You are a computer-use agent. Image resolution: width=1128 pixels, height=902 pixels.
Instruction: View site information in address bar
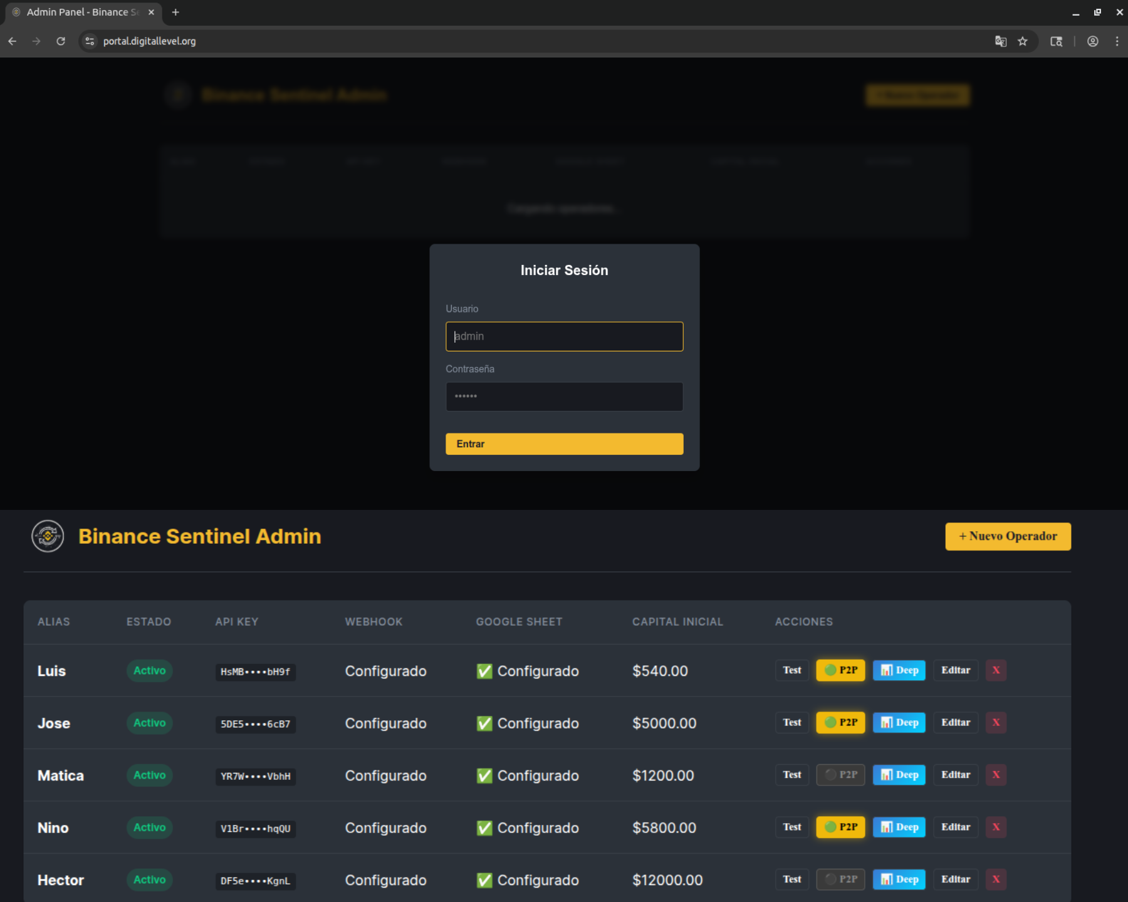[90, 41]
